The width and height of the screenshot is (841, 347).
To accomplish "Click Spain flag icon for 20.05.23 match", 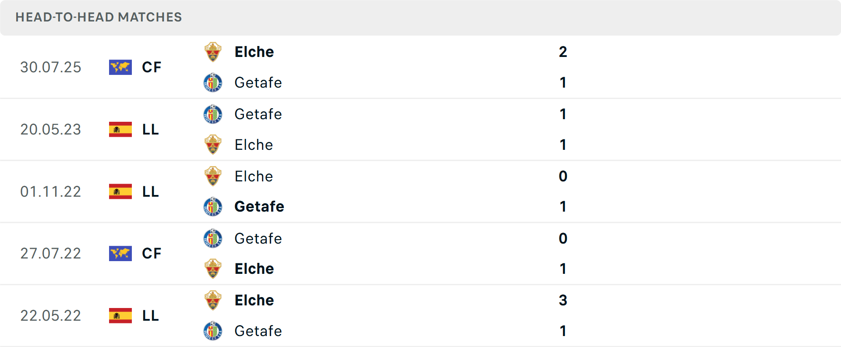I will [x=120, y=130].
